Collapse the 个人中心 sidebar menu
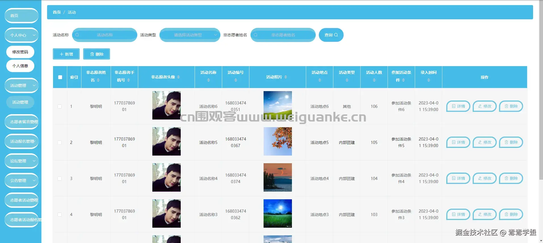 (x=22, y=35)
